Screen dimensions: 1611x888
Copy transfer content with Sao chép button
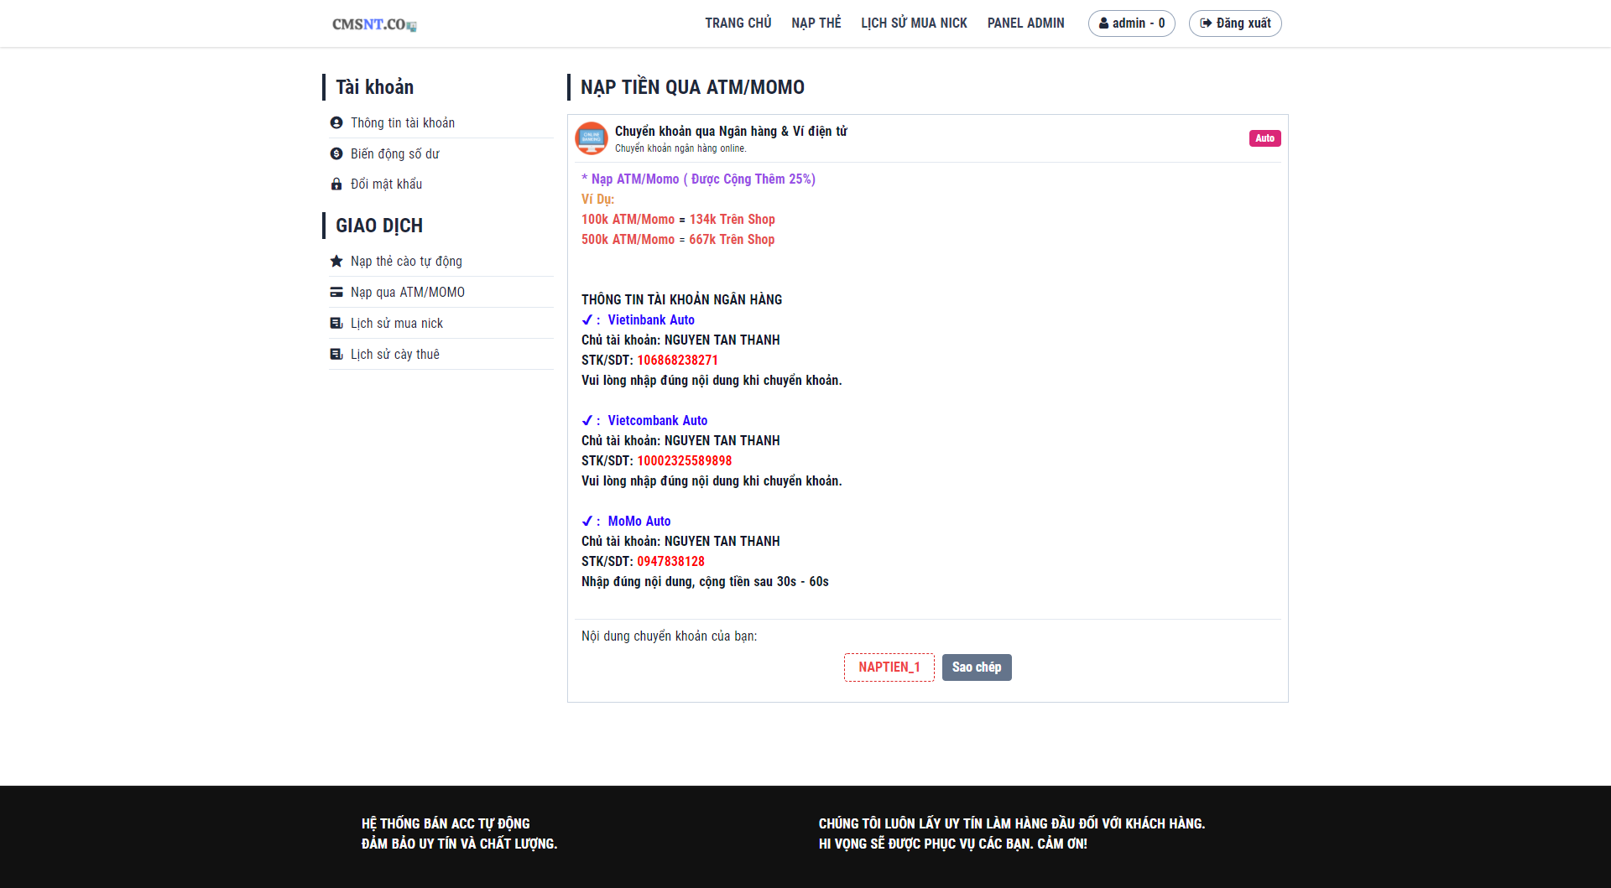[x=977, y=667]
